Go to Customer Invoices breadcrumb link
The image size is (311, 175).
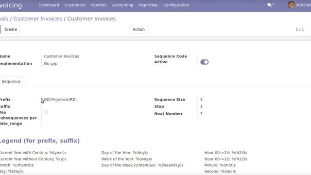(38, 18)
